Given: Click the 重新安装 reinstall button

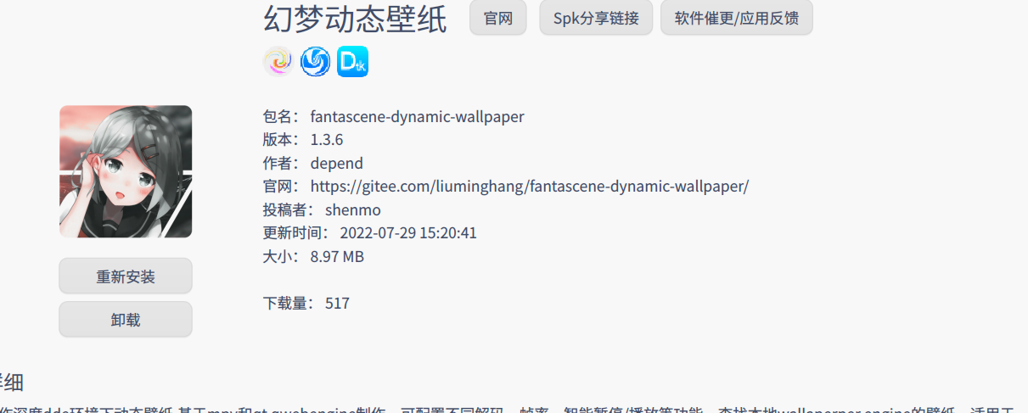Looking at the screenshot, I should (x=126, y=276).
